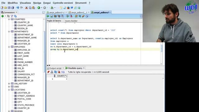The height and width of the screenshot is (112, 199).
Task: Click the Paste clipboard icon
Action: 34,8
